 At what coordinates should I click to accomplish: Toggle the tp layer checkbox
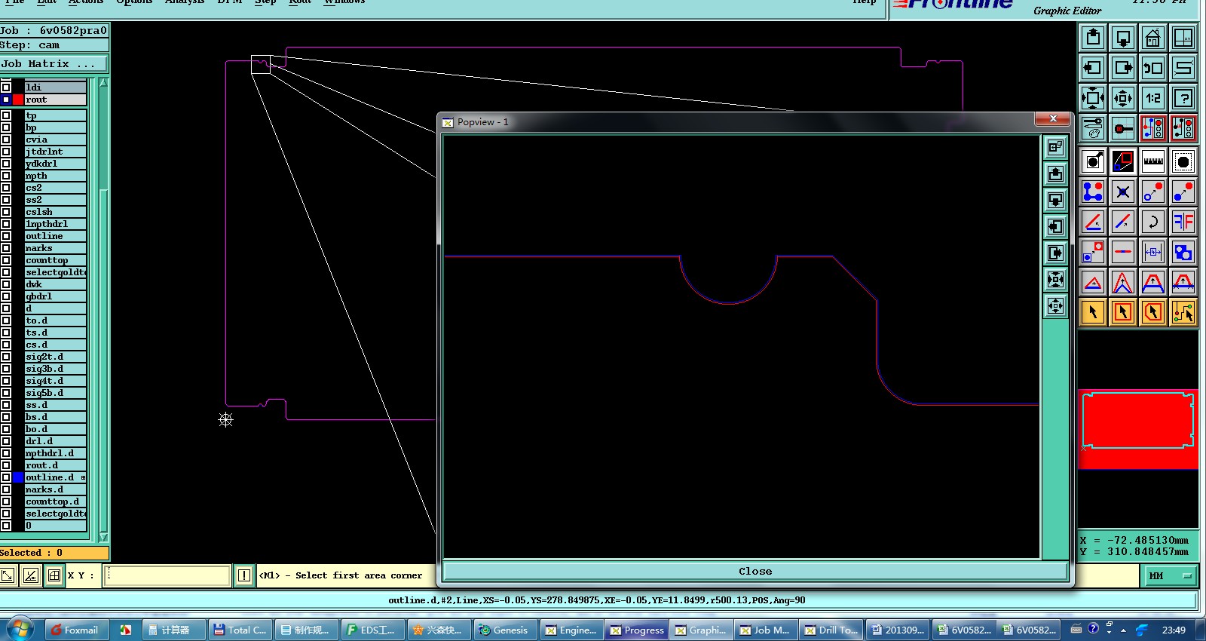[x=6, y=115]
